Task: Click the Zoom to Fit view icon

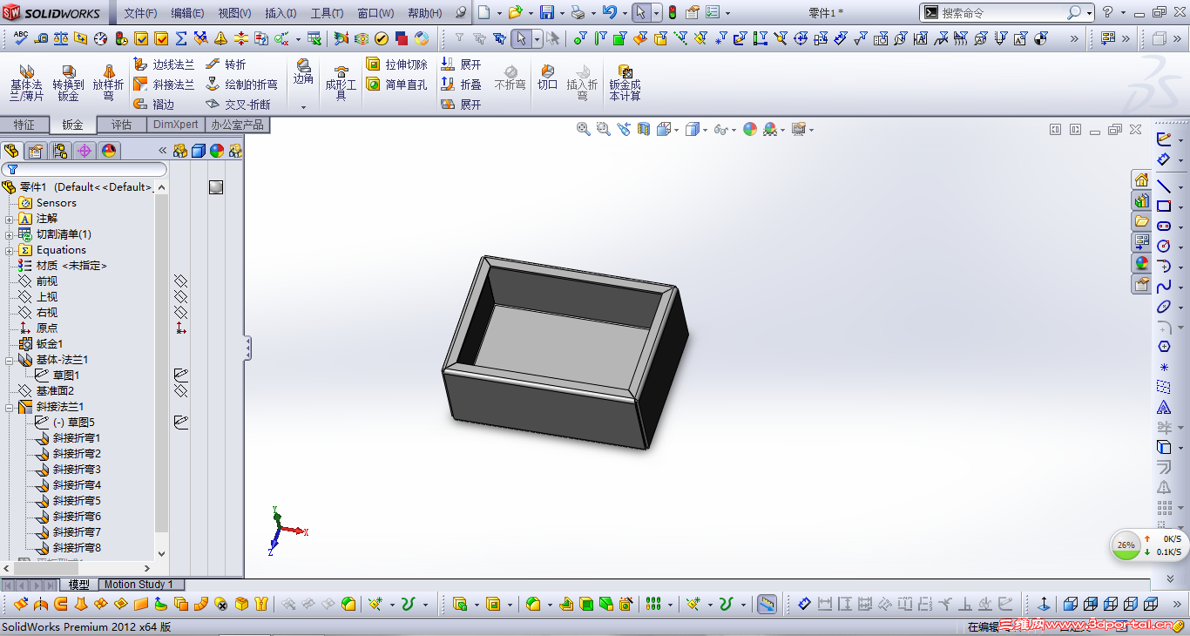Action: point(583,129)
